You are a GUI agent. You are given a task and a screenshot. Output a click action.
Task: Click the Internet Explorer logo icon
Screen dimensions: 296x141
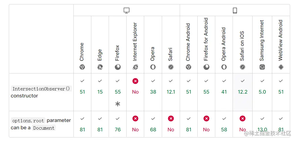pos(135,67)
